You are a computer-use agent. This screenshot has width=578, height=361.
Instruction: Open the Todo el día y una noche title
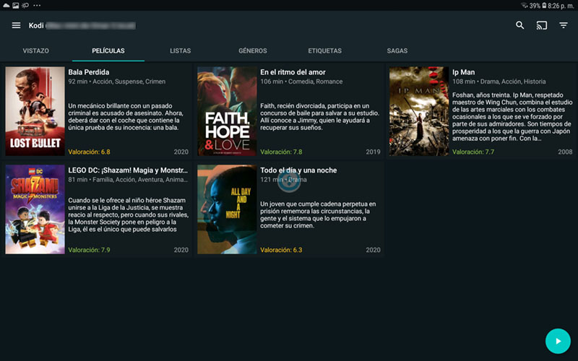click(298, 170)
